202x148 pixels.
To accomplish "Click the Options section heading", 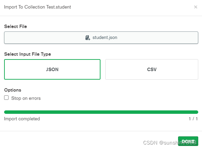I will click(x=13, y=90).
